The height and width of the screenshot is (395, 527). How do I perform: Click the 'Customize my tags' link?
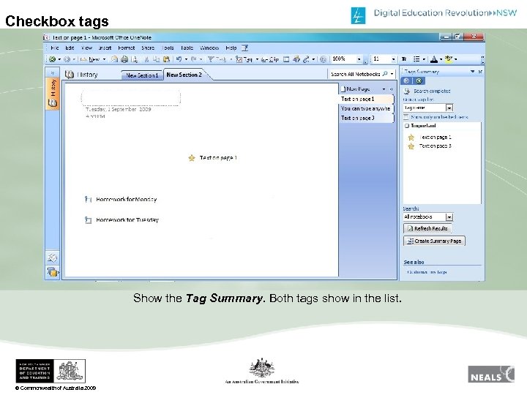point(427,272)
